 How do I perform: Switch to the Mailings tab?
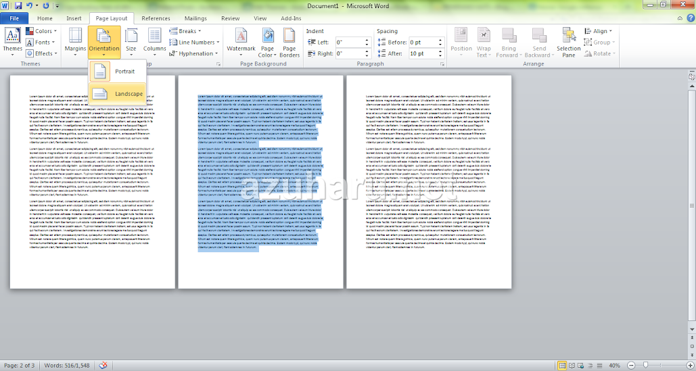195,18
